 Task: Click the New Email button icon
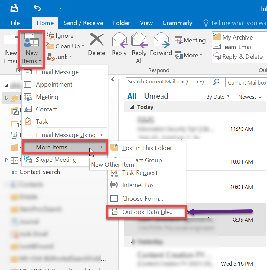[11, 40]
